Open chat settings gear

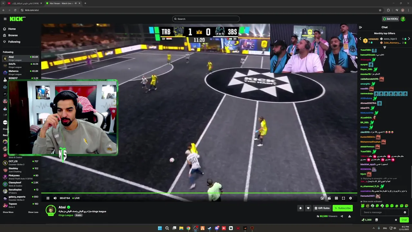point(396,220)
